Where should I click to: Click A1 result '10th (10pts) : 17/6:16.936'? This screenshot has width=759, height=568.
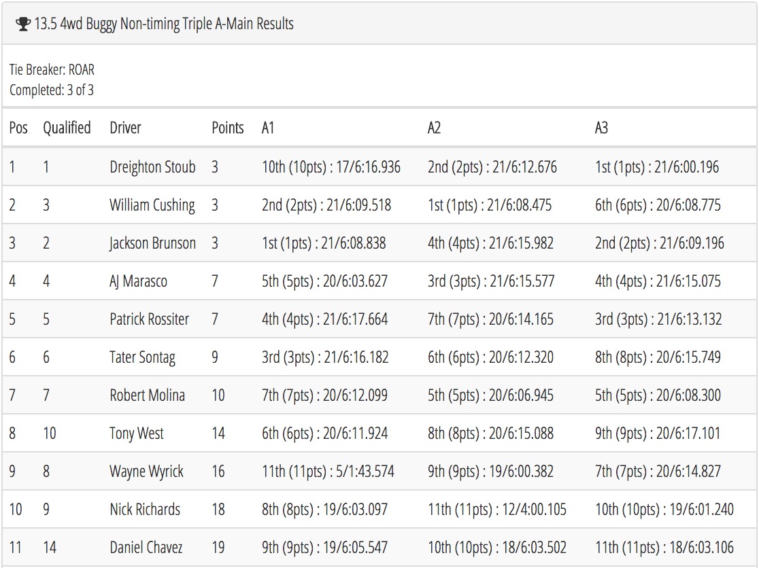pyautogui.click(x=331, y=166)
